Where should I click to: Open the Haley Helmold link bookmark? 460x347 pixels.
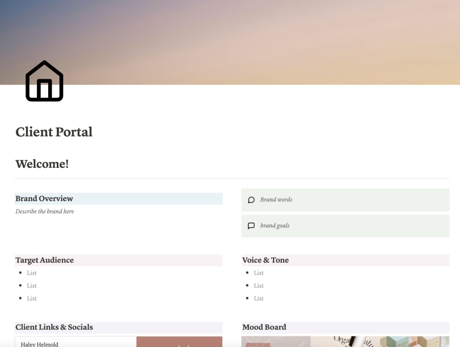[118, 342]
